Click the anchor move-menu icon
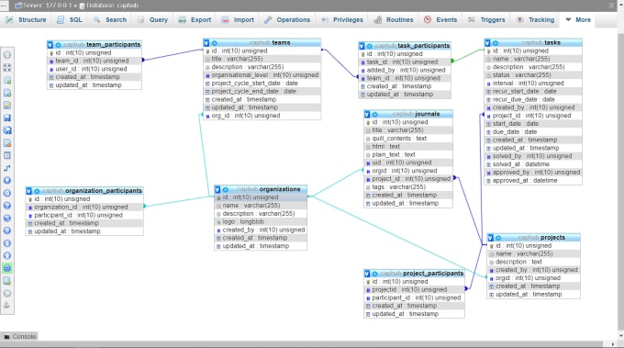Screen dimensions: 624x348 6,306
